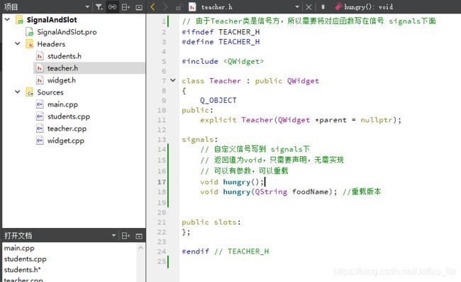Click the class Teacher declaration line
The image size is (461, 282).
coord(250,81)
